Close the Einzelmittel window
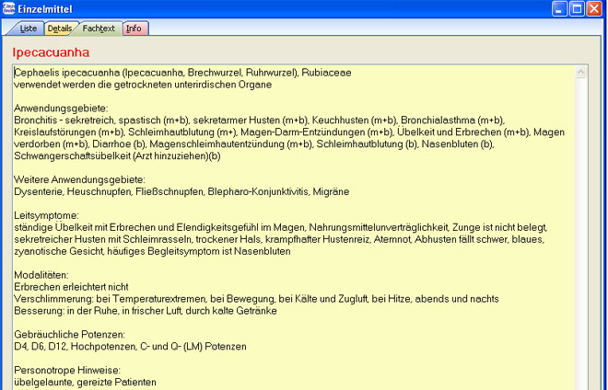The width and height of the screenshot is (608, 390). (x=597, y=8)
